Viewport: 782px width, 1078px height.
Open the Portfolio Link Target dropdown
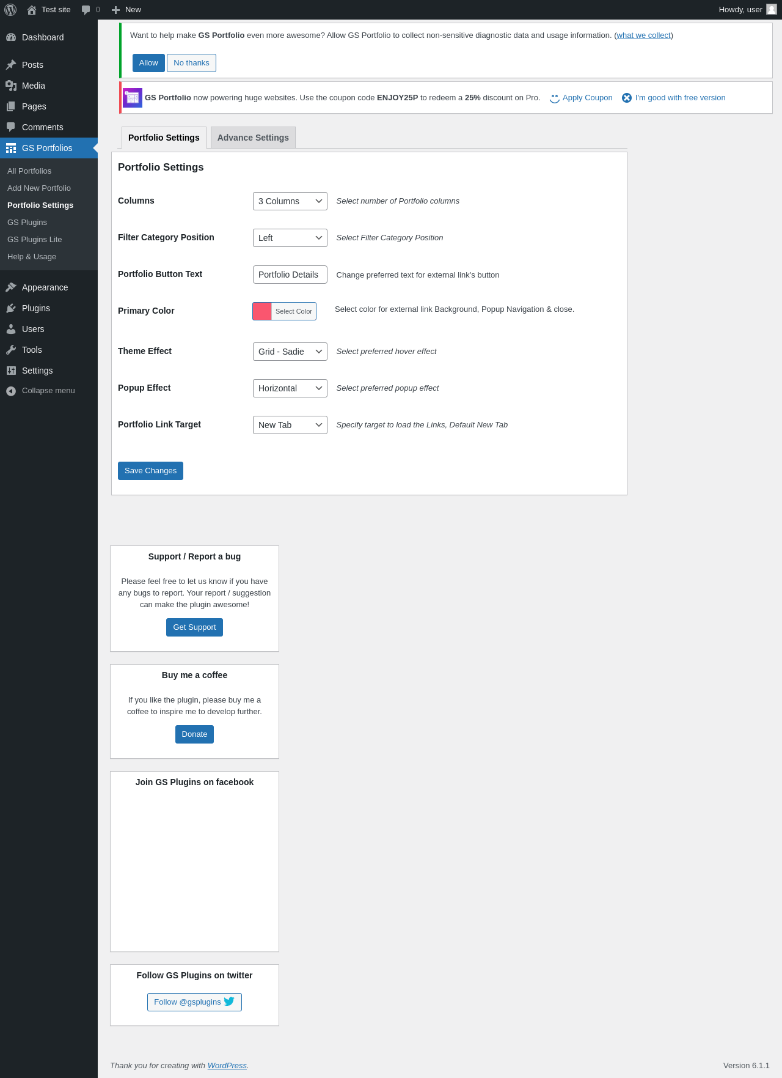[290, 425]
